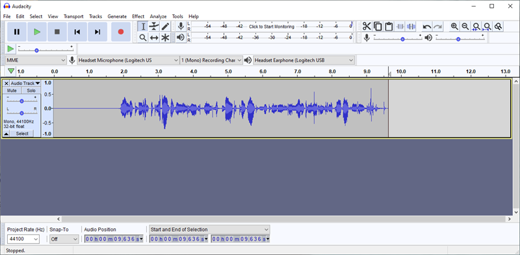Open the Tracks menu

point(96,16)
